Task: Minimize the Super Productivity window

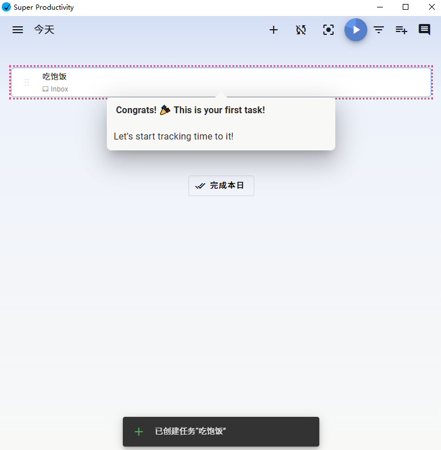Action: (x=380, y=7)
